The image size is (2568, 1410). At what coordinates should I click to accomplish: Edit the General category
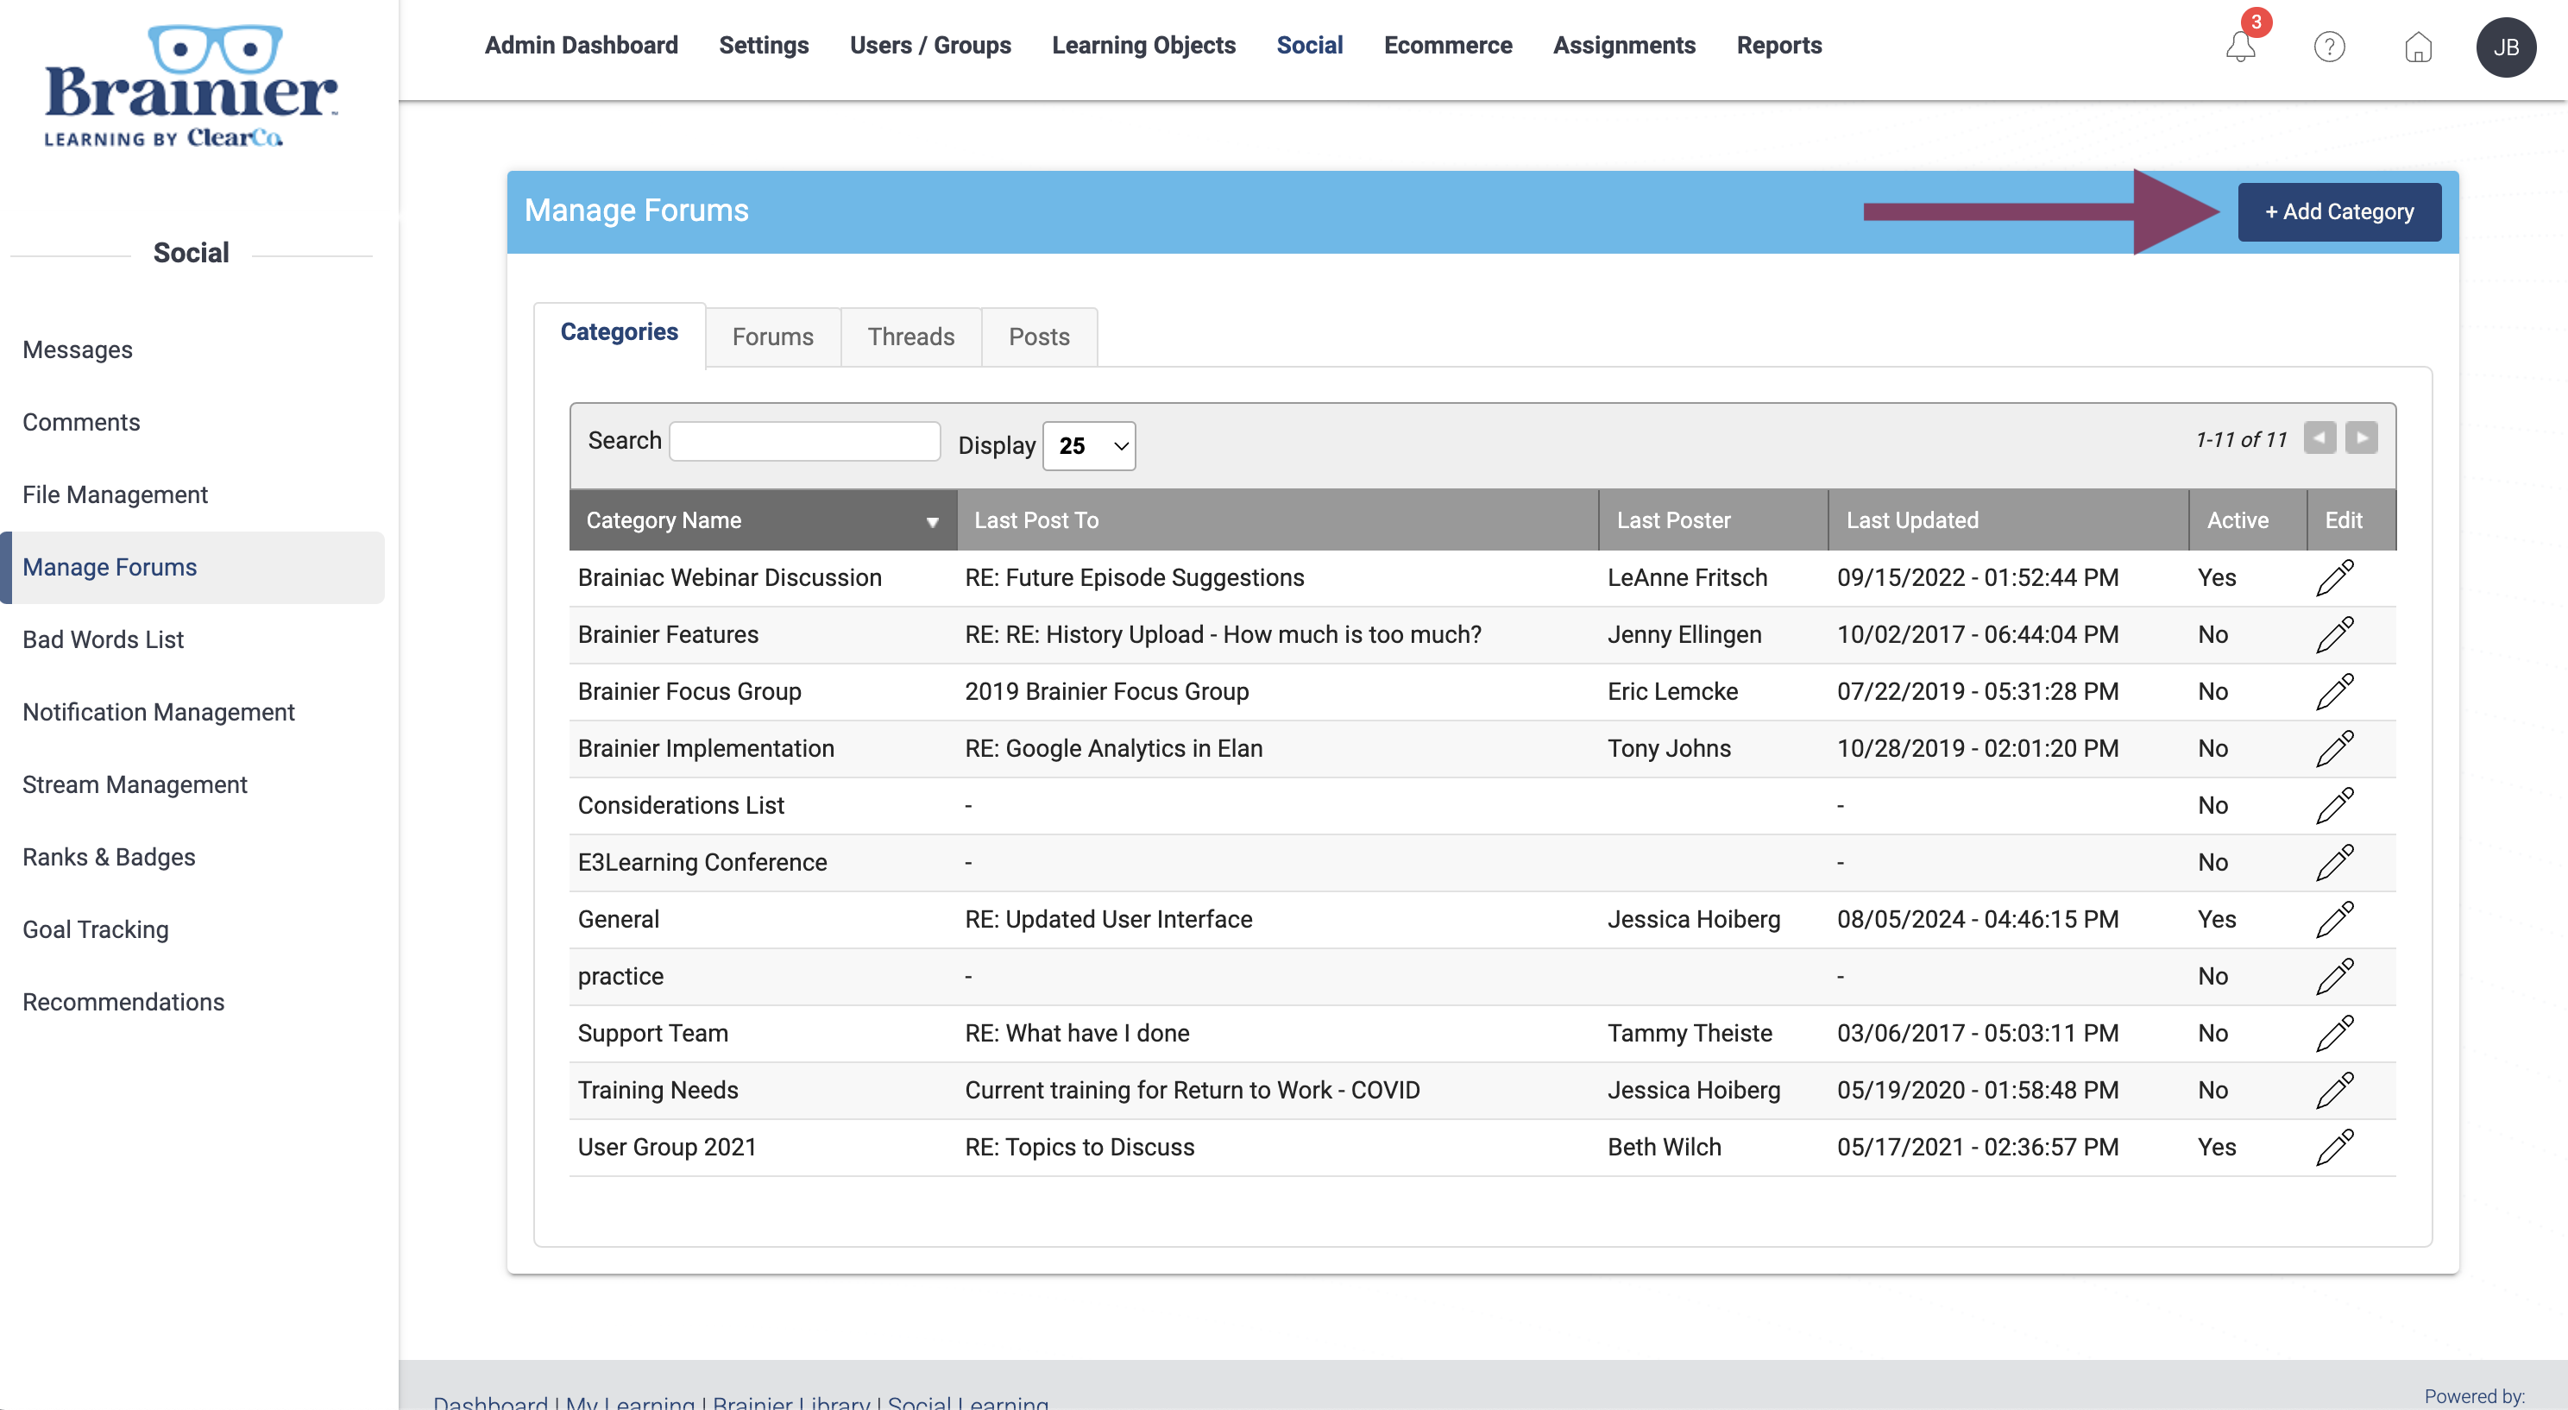pos(2334,918)
